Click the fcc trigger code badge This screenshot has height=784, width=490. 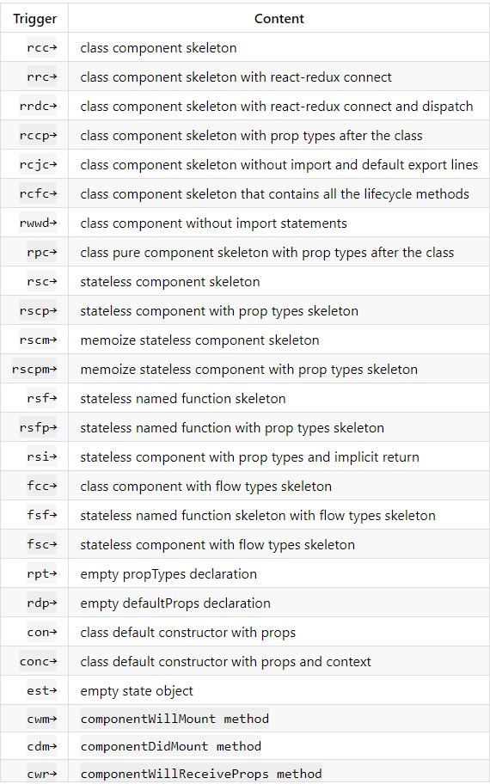42,486
